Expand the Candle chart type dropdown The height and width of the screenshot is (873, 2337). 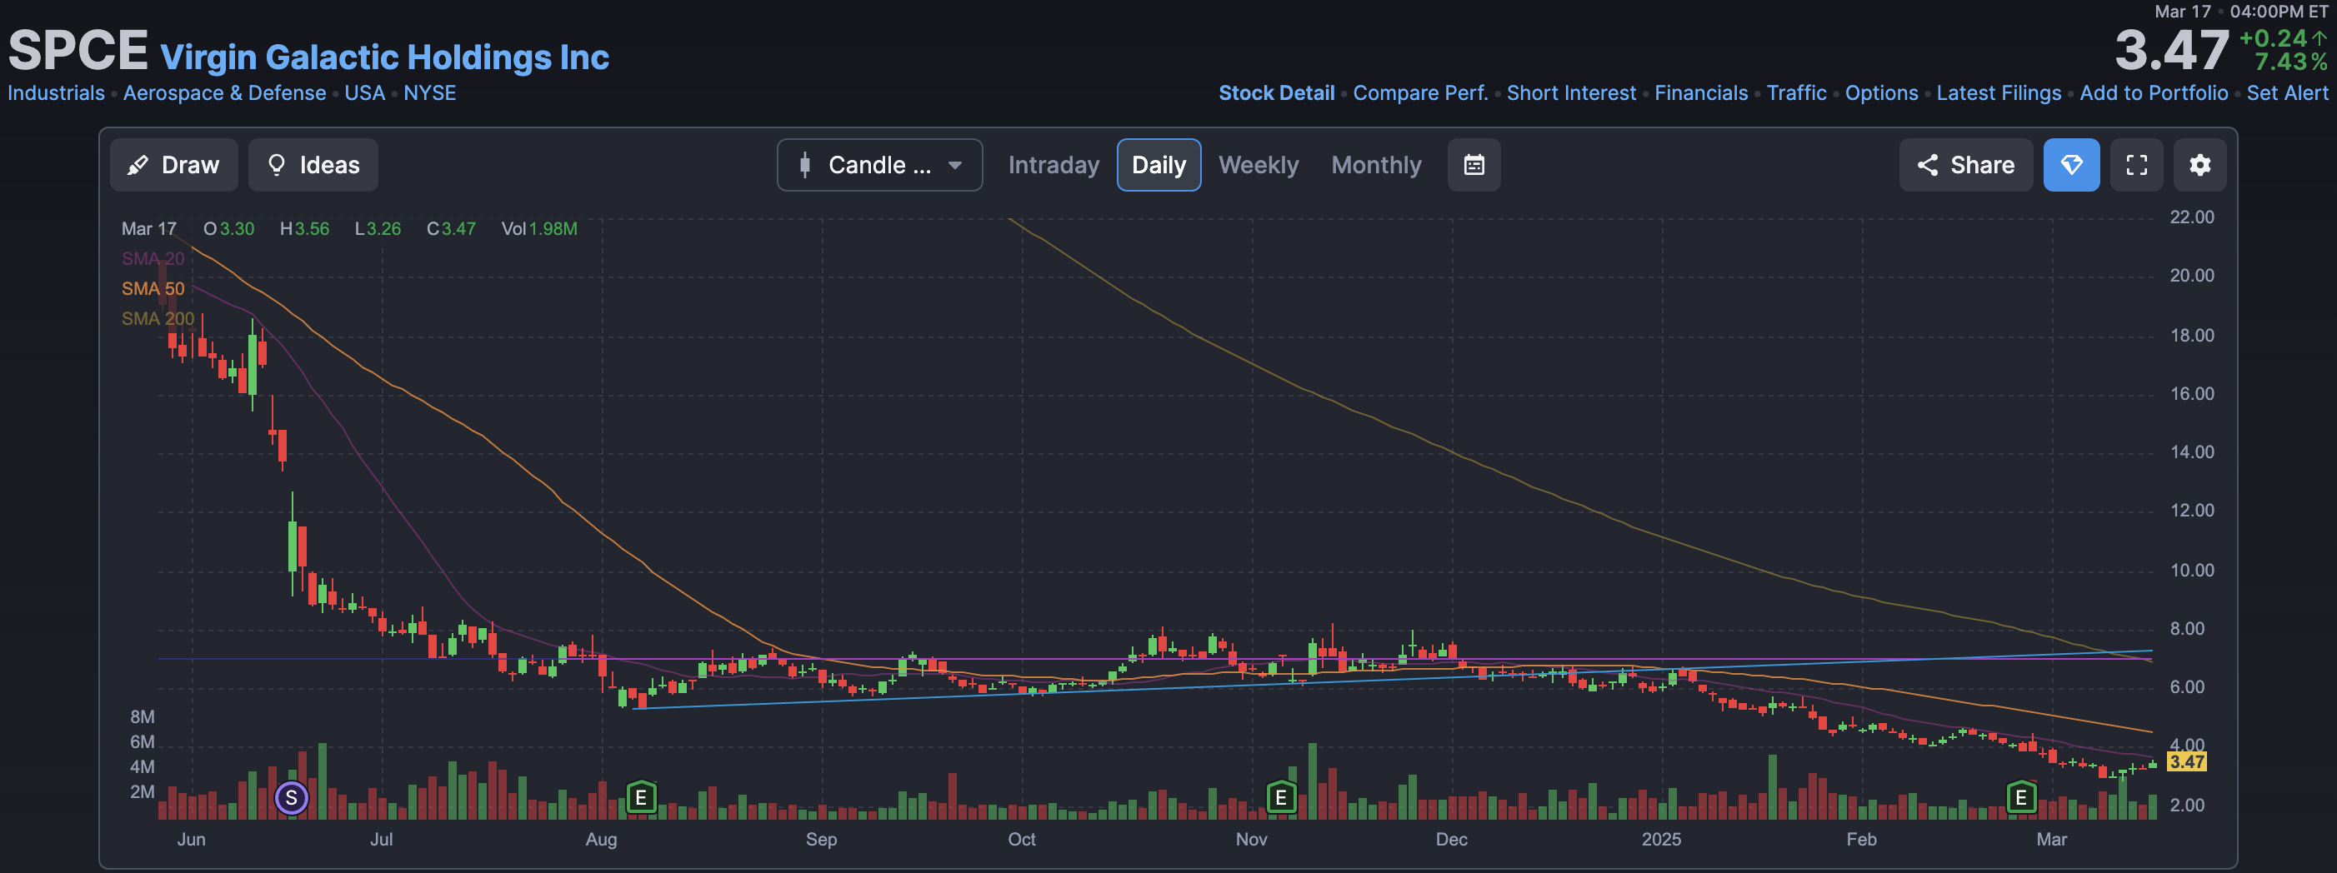(x=879, y=165)
